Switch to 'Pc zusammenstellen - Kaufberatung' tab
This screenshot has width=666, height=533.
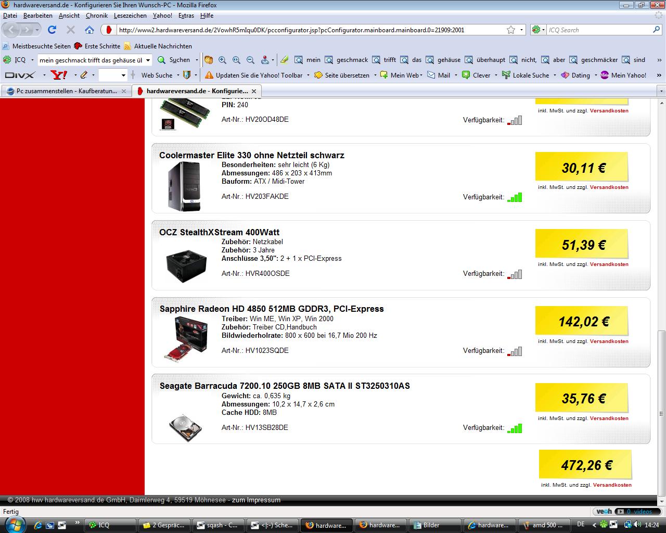(x=66, y=91)
